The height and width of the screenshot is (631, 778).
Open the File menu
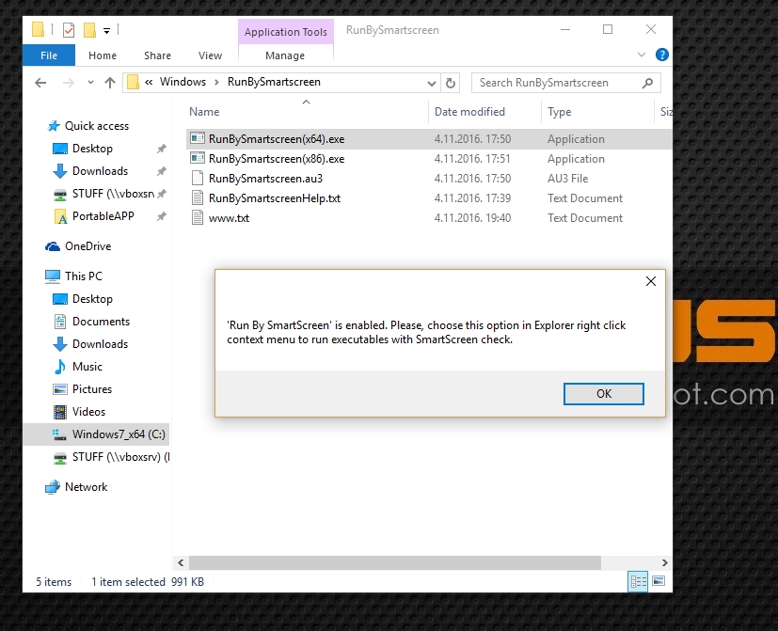pos(49,55)
